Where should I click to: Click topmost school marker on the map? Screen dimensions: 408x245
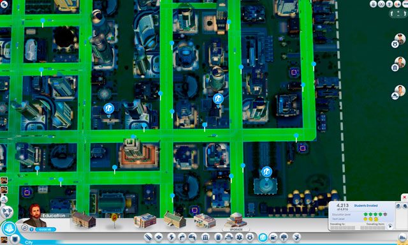tap(218, 99)
